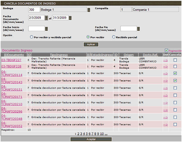Open detail arrow for 04-TCMAF520143

165,81
